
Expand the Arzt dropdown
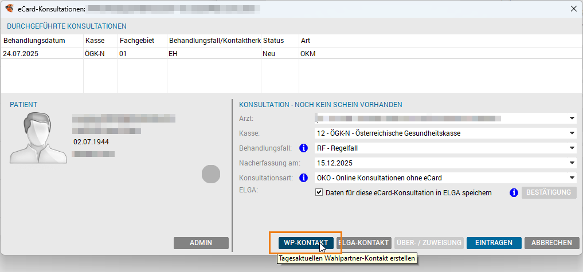[x=572, y=119]
